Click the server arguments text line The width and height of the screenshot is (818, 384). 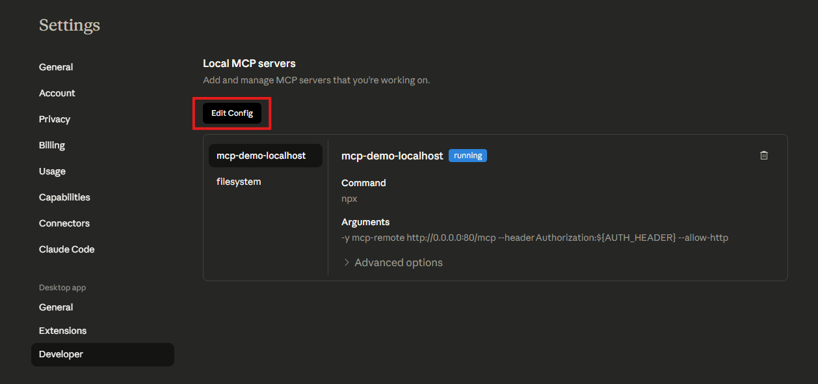click(x=534, y=238)
